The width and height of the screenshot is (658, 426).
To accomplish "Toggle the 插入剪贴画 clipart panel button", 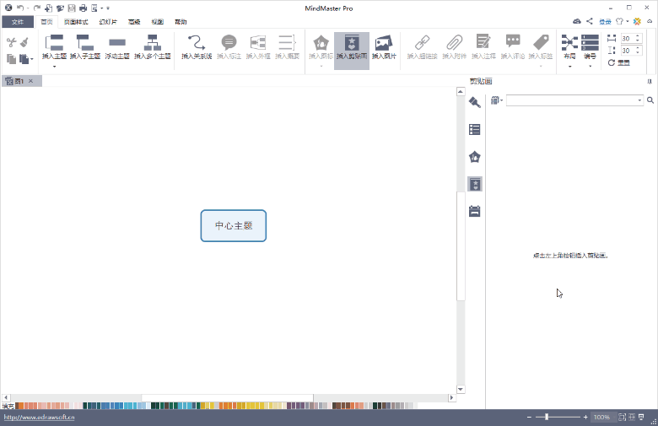I will pos(351,47).
